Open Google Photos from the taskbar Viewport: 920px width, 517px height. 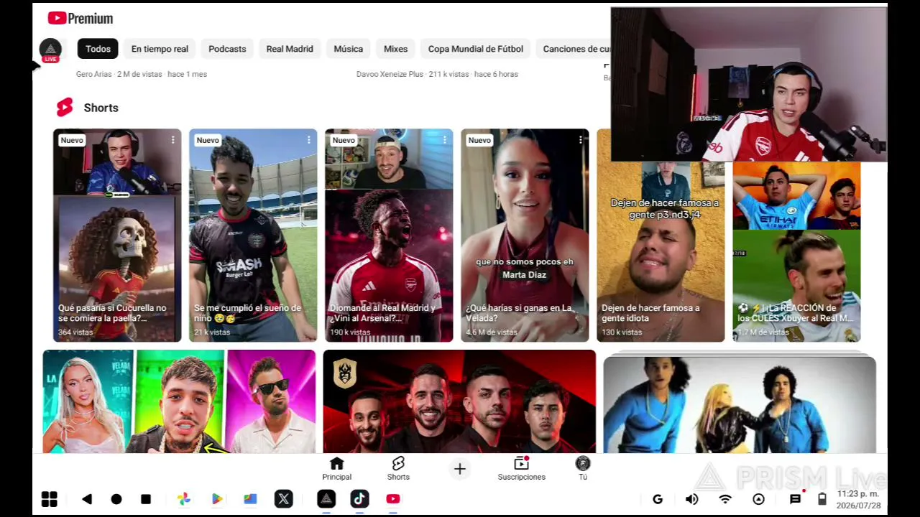[184, 499]
